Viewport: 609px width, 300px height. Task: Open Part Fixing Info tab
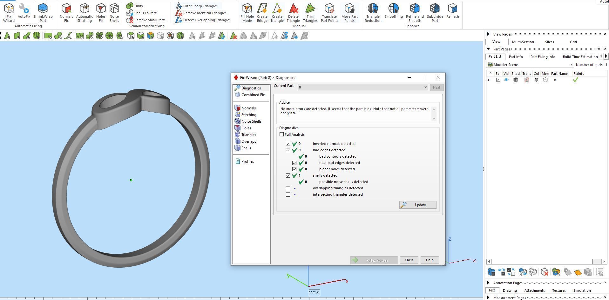click(x=543, y=57)
